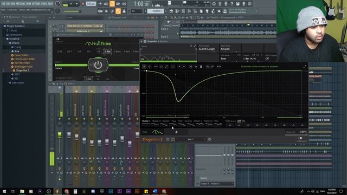The image size is (347, 195).
Task: Toggle pattern/song mode switch
Action: pyautogui.click(x=66, y=4)
